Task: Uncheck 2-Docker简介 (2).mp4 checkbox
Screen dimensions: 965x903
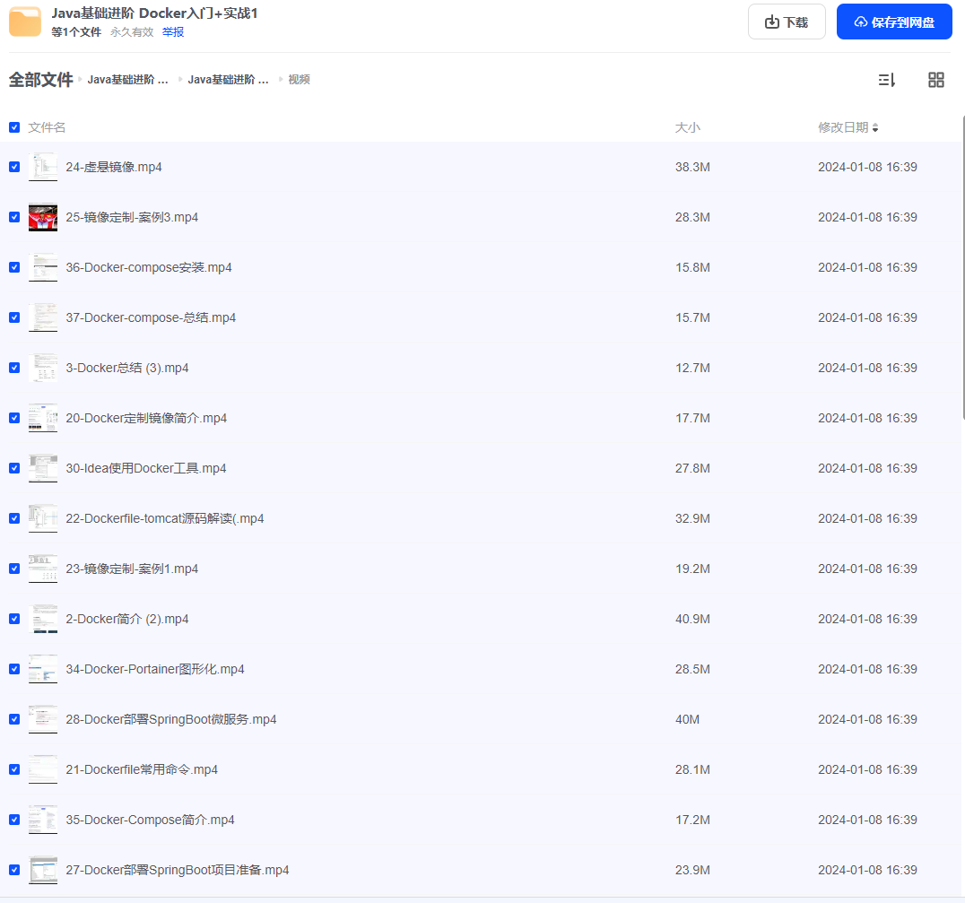Action: pyautogui.click(x=14, y=619)
